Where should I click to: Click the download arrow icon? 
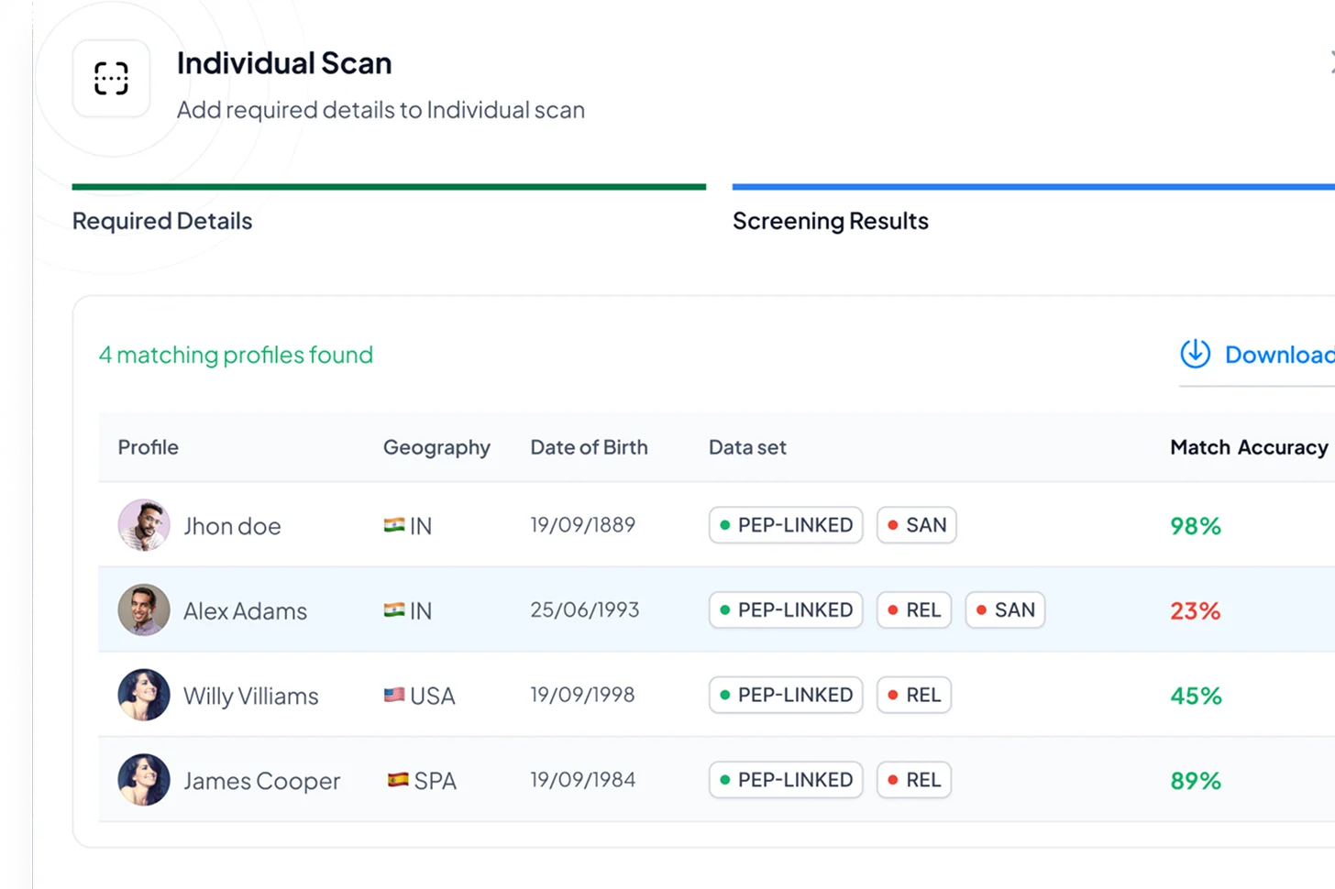coord(1195,354)
